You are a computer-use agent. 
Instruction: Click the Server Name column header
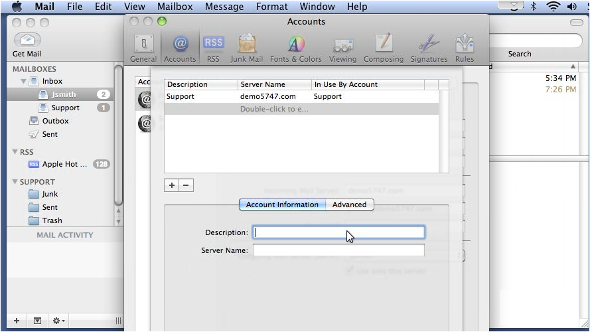coord(274,84)
